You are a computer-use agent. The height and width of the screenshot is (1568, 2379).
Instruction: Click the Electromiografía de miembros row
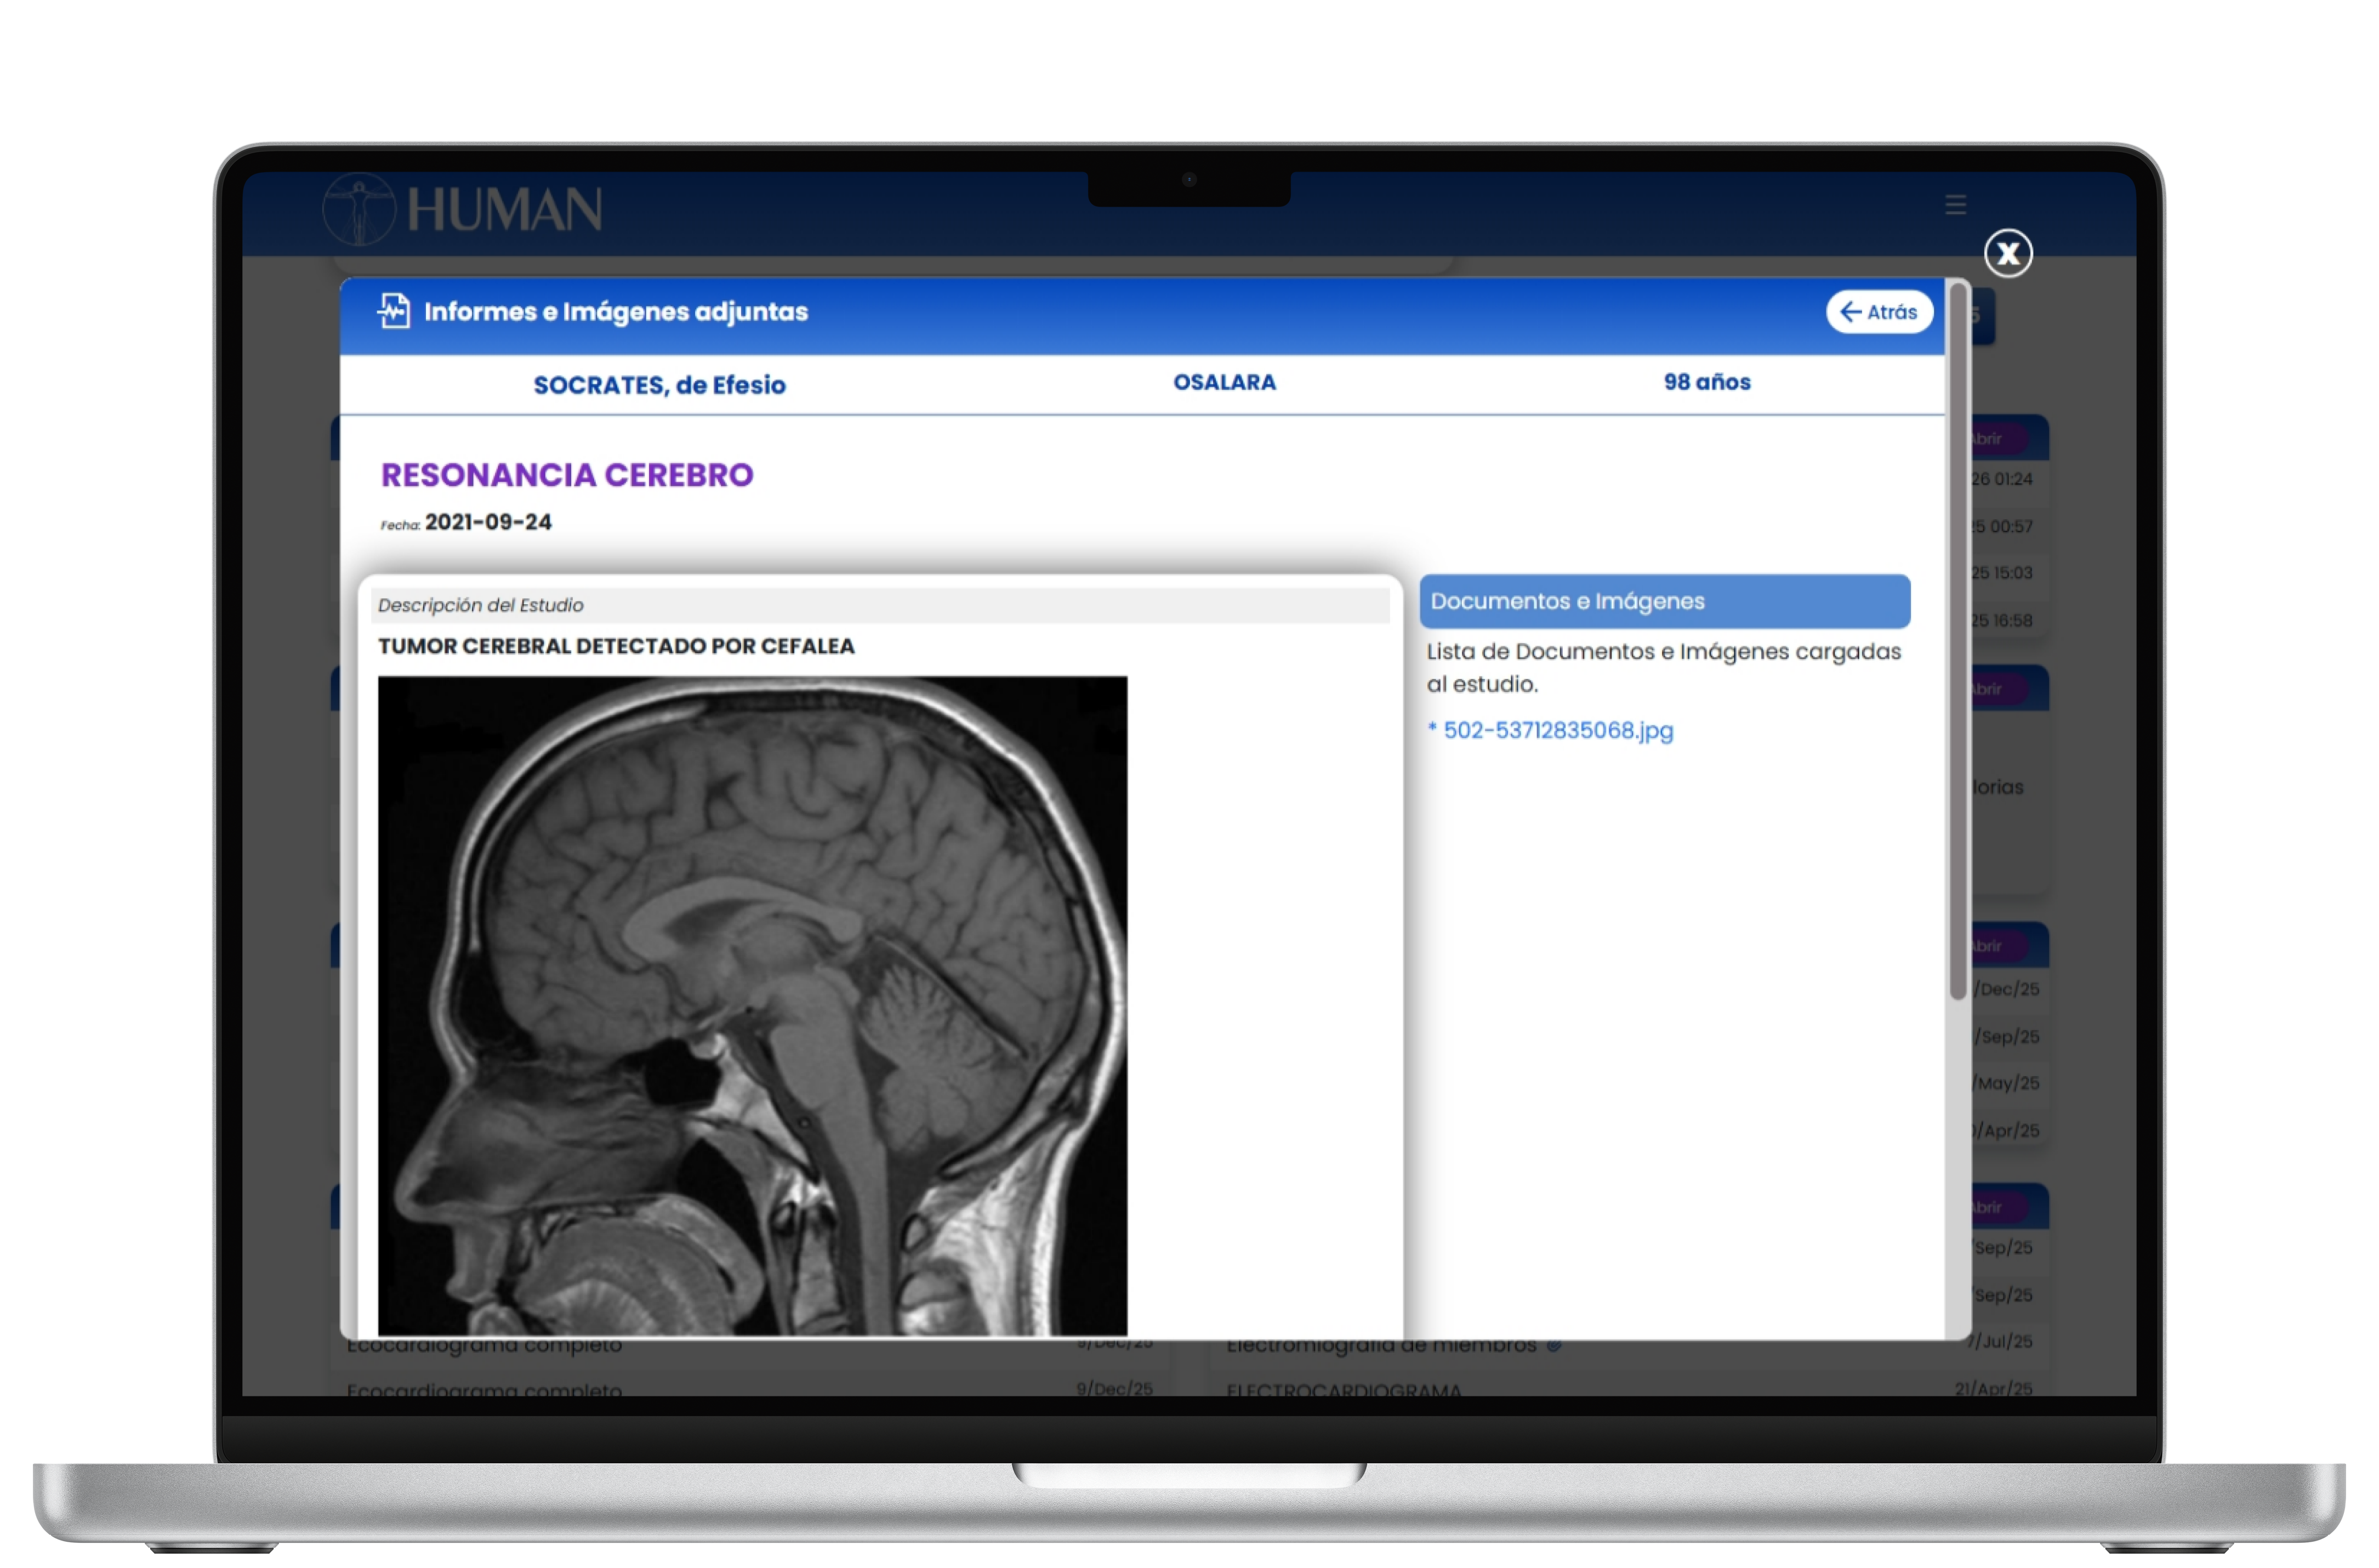(x=1379, y=1347)
